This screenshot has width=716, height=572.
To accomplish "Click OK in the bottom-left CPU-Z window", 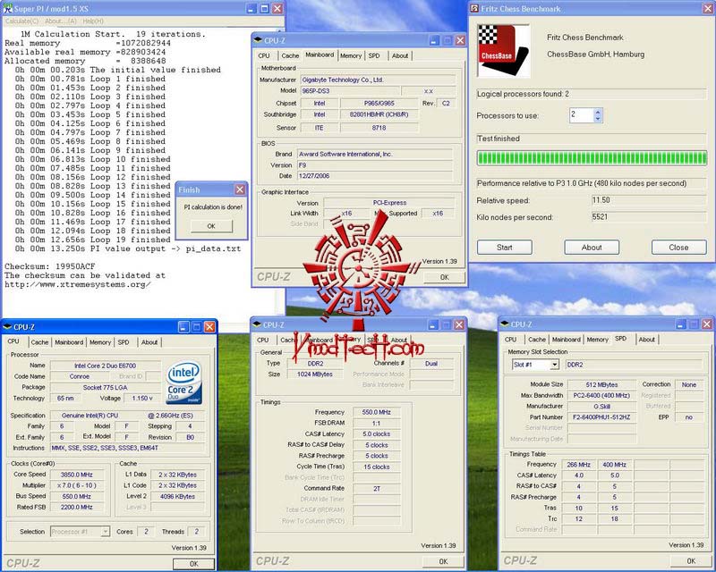I will coord(193,564).
